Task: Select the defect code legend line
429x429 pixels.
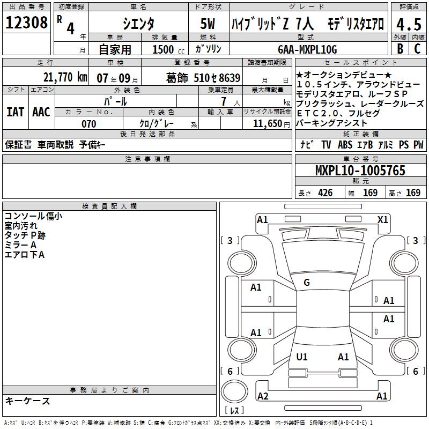Action: [x=189, y=423]
